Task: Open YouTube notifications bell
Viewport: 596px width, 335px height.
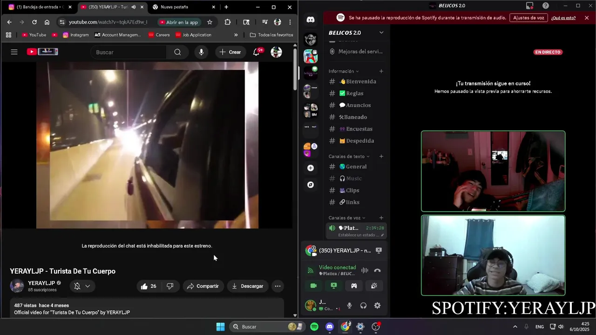Action: (256, 52)
